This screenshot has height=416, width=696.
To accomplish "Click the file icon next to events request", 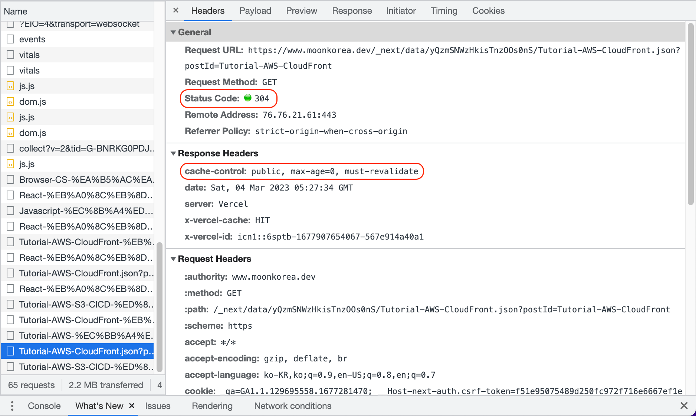I will pos(10,39).
